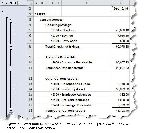Select row 18 header
The image size is (154, 133).
(30, 110)
